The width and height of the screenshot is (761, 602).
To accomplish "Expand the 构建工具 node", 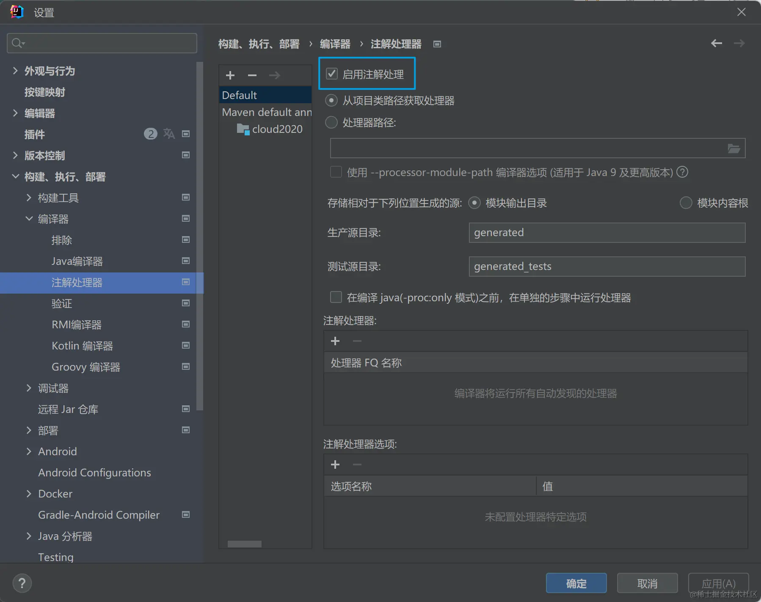I will (x=29, y=198).
